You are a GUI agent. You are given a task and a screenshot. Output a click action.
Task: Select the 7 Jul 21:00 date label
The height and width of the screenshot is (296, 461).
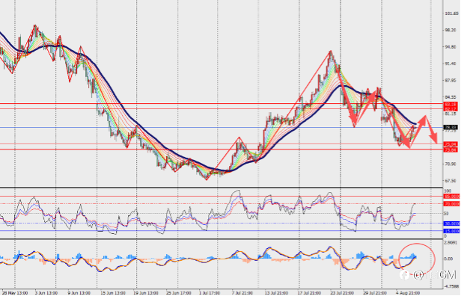pyautogui.click(x=242, y=293)
